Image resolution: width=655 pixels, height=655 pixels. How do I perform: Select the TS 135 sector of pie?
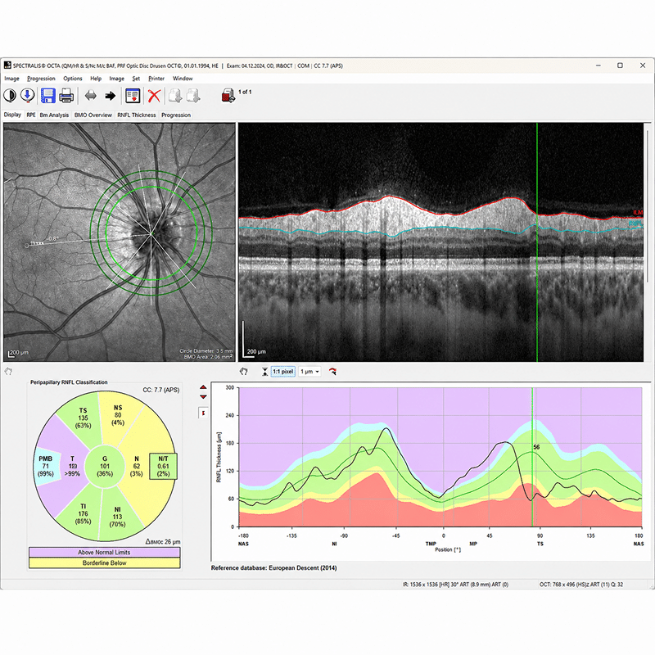[x=83, y=418]
